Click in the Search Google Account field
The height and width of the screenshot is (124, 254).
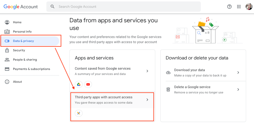[123, 6]
